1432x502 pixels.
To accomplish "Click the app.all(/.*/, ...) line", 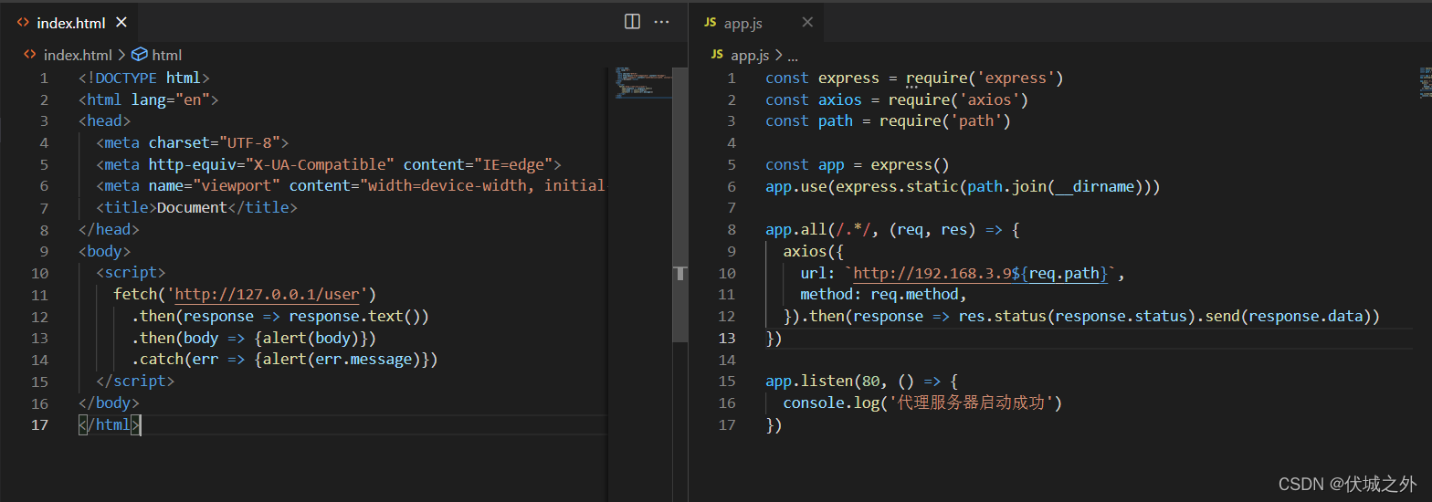I will [892, 230].
